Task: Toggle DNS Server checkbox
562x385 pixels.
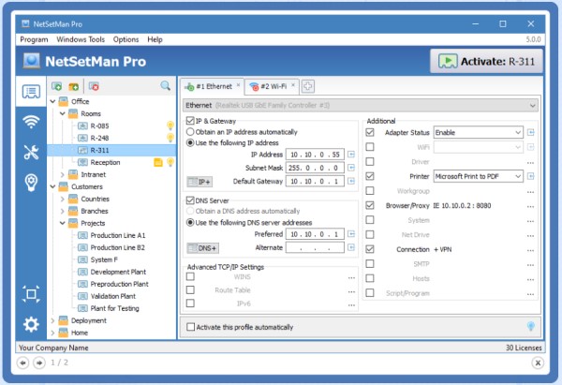Action: tap(190, 200)
